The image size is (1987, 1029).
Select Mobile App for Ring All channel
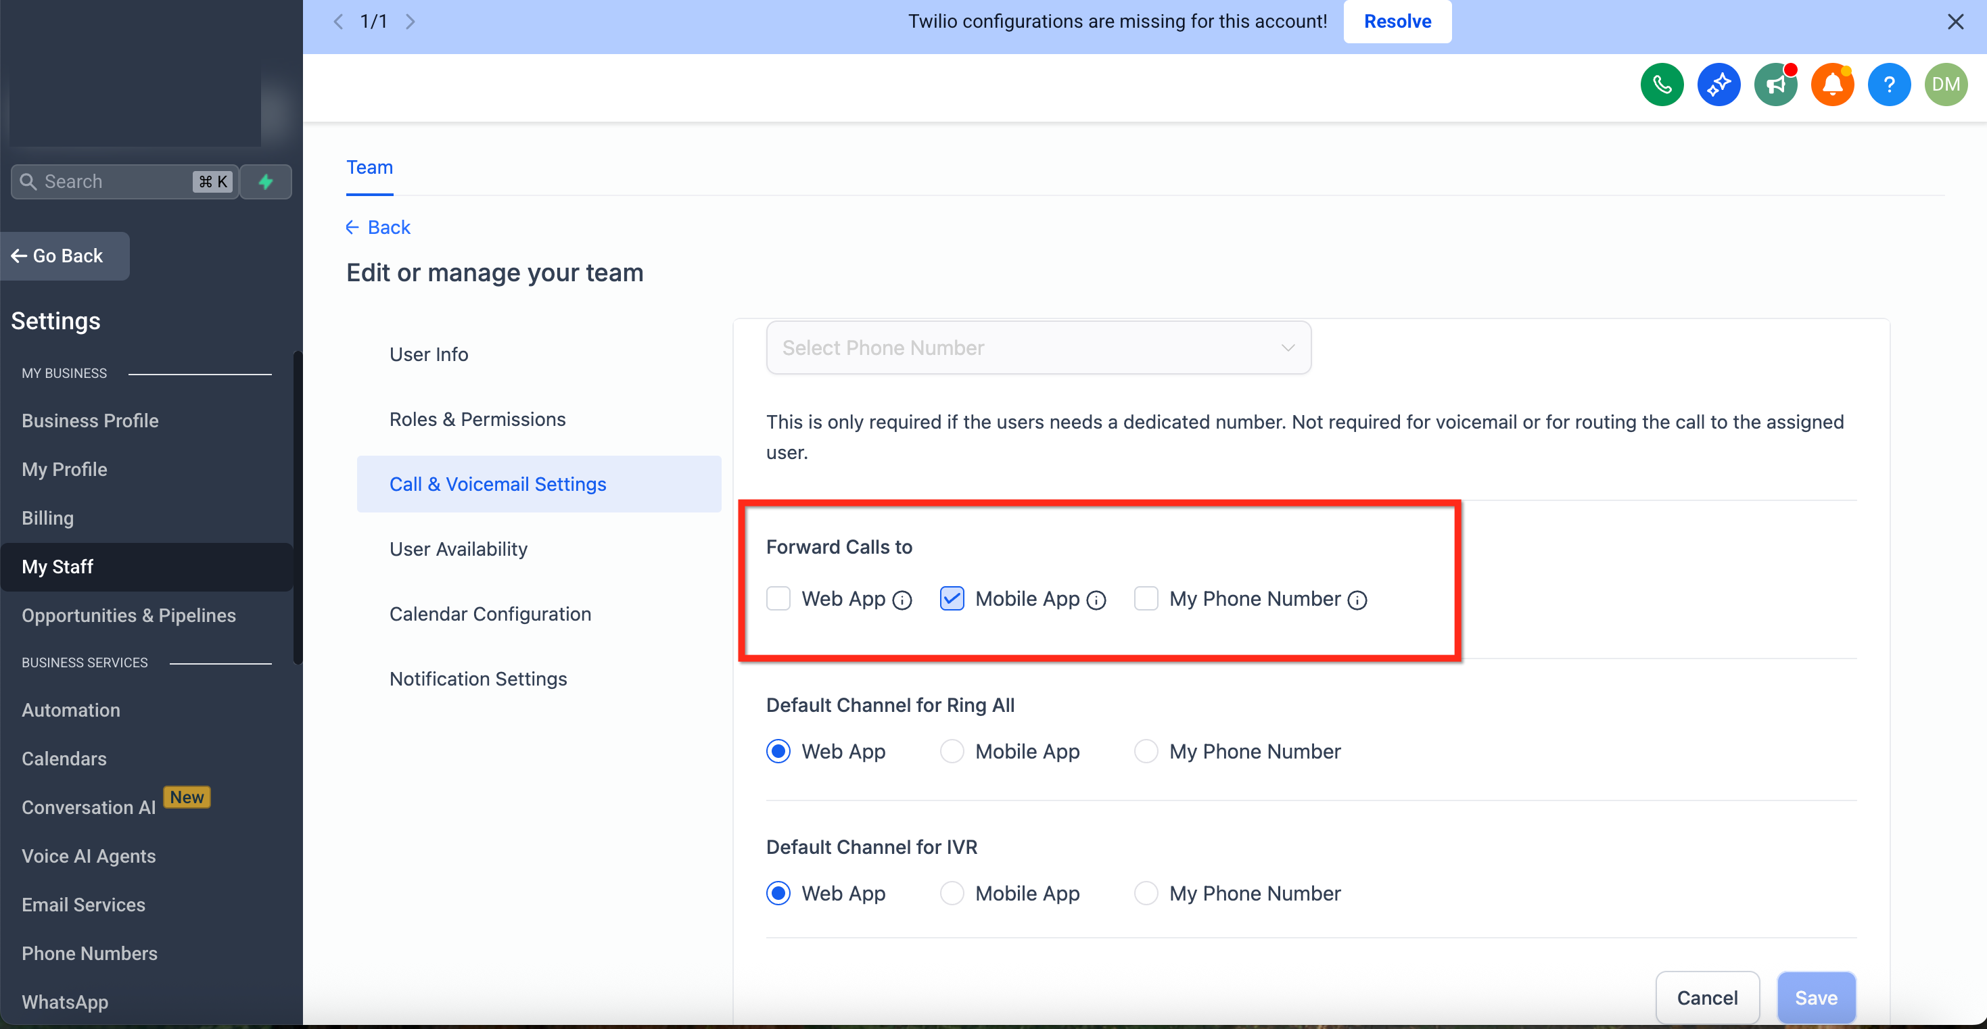(952, 751)
